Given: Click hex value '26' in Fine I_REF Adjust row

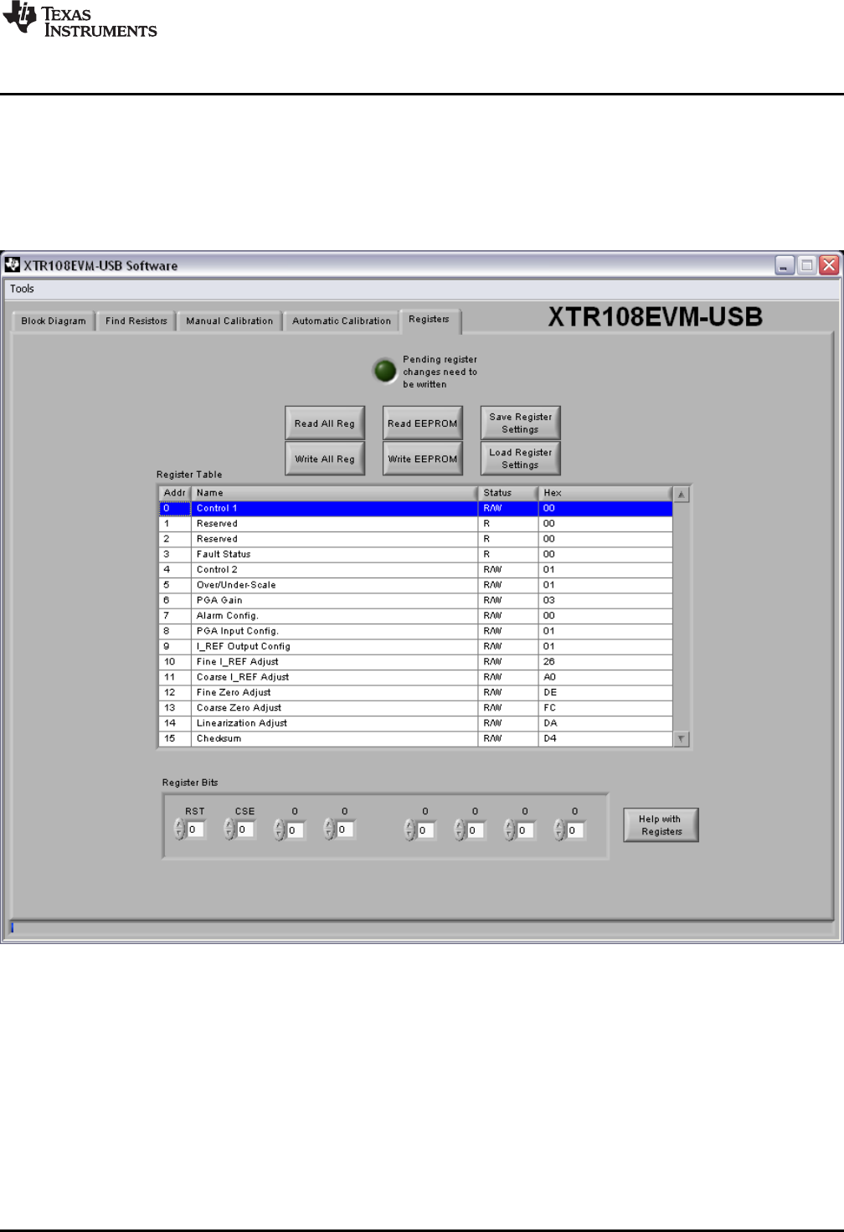Looking at the screenshot, I should [549, 662].
